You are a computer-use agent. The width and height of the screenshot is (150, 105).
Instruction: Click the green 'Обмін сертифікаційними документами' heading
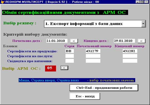click(x=65, y=13)
